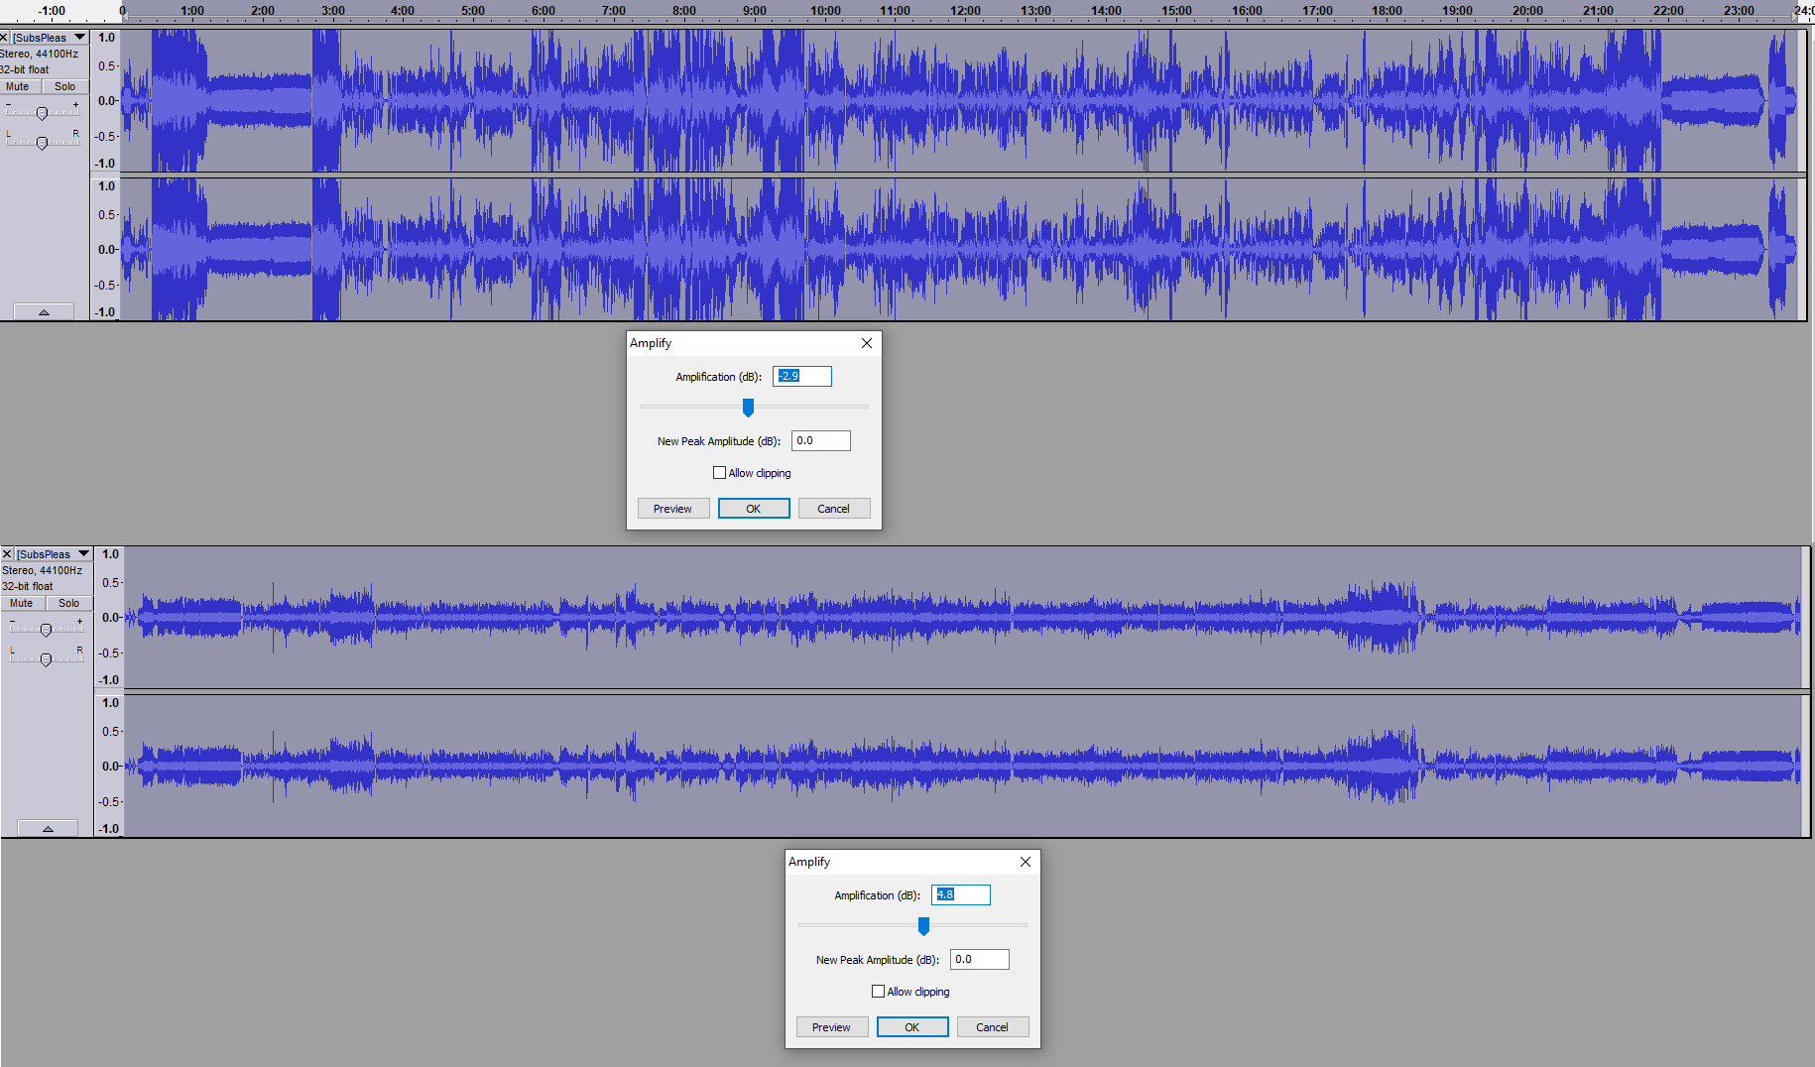Solo the upper audio track
The width and height of the screenshot is (1815, 1067).
[x=65, y=86]
